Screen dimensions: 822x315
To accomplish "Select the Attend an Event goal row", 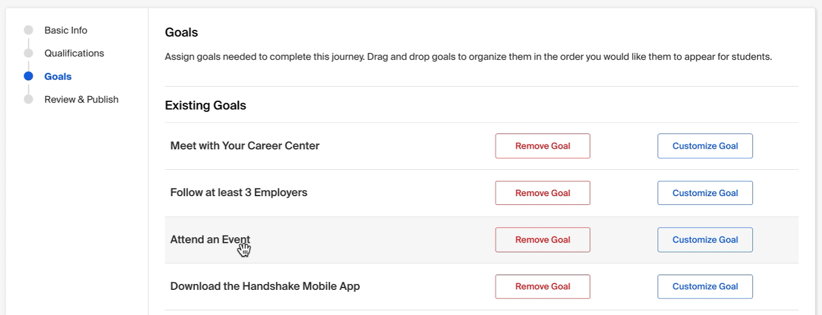I will point(482,240).
